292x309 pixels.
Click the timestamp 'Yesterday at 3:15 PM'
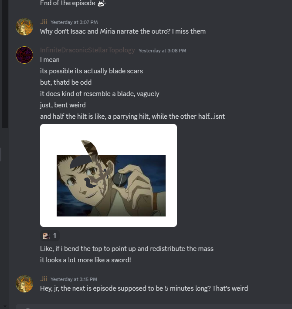point(74,279)
